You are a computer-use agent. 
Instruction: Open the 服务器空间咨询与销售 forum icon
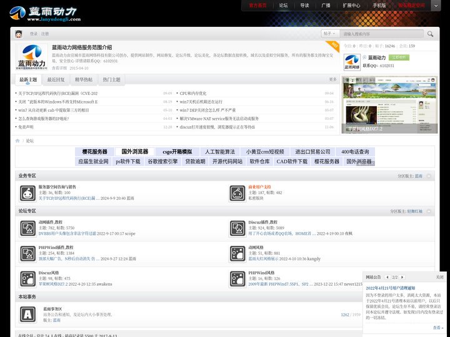[x=28, y=193]
